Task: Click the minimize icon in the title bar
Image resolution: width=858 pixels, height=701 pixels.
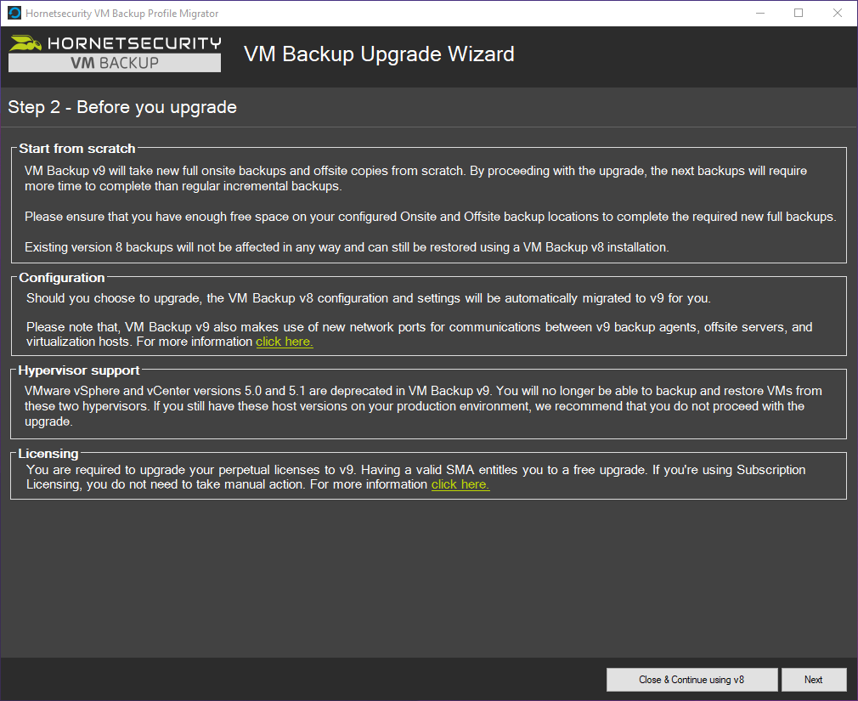Action: point(759,13)
